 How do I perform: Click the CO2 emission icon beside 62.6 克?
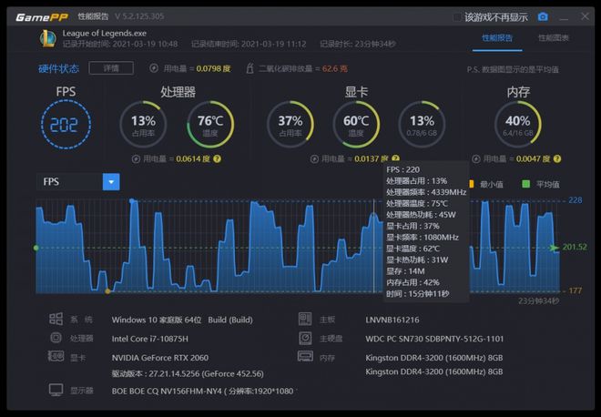point(250,68)
